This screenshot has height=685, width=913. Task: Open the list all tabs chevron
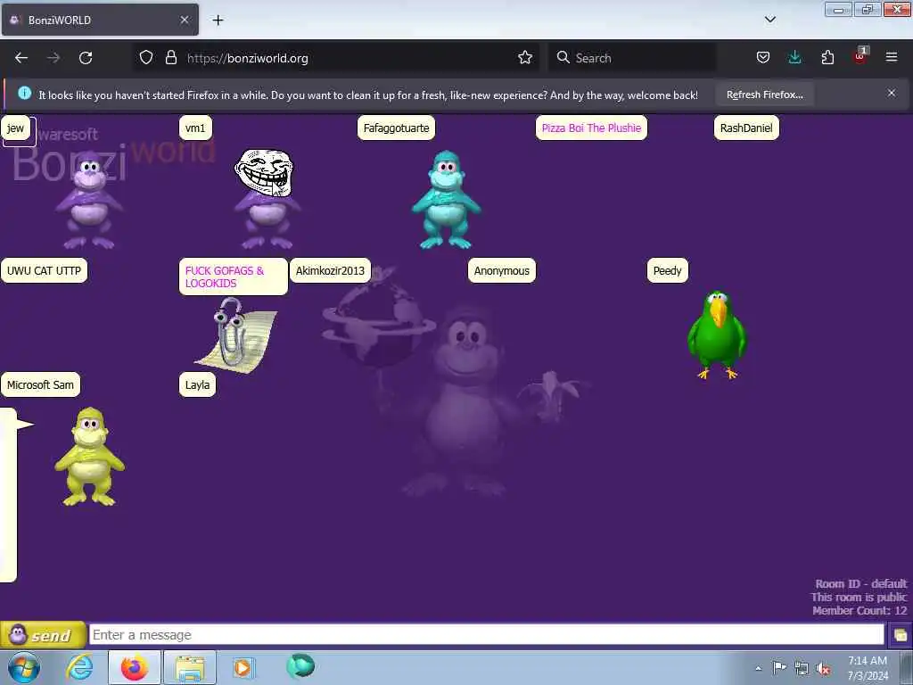[x=770, y=20]
